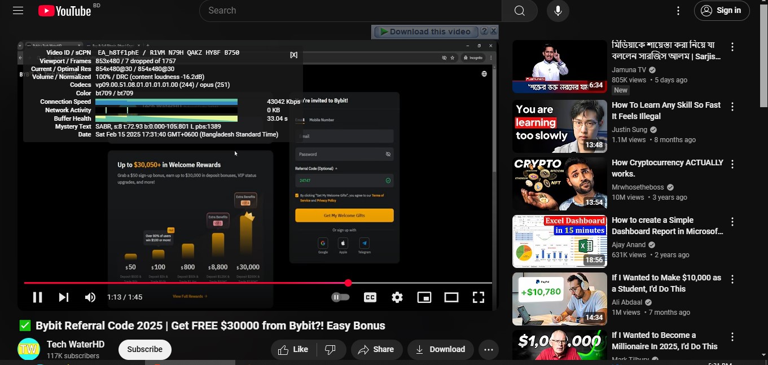Click the Sign in button

(722, 11)
